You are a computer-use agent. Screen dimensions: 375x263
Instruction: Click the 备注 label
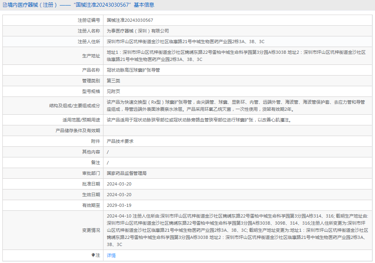pos(96,163)
